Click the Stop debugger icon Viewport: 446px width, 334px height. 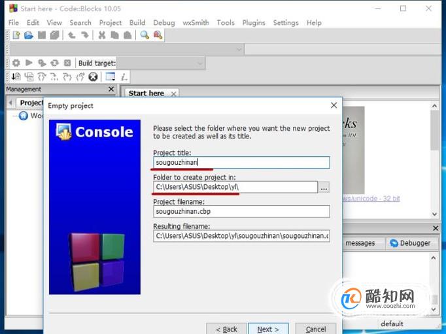[93, 76]
